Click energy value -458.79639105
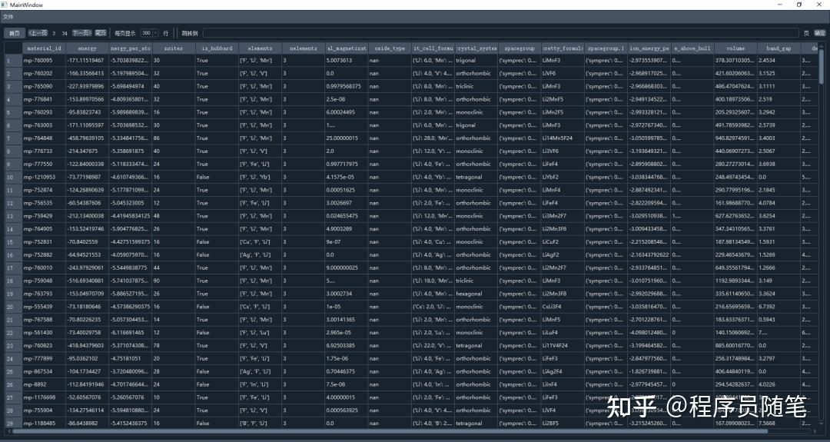This screenshot has width=830, height=442. point(88,138)
